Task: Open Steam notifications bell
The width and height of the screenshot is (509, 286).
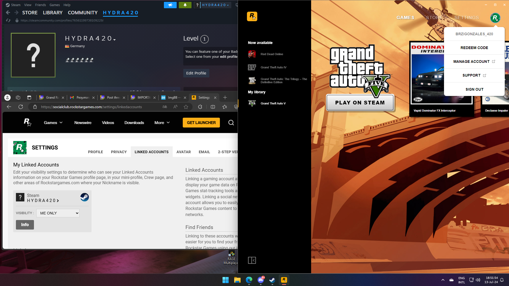Action: [185, 5]
